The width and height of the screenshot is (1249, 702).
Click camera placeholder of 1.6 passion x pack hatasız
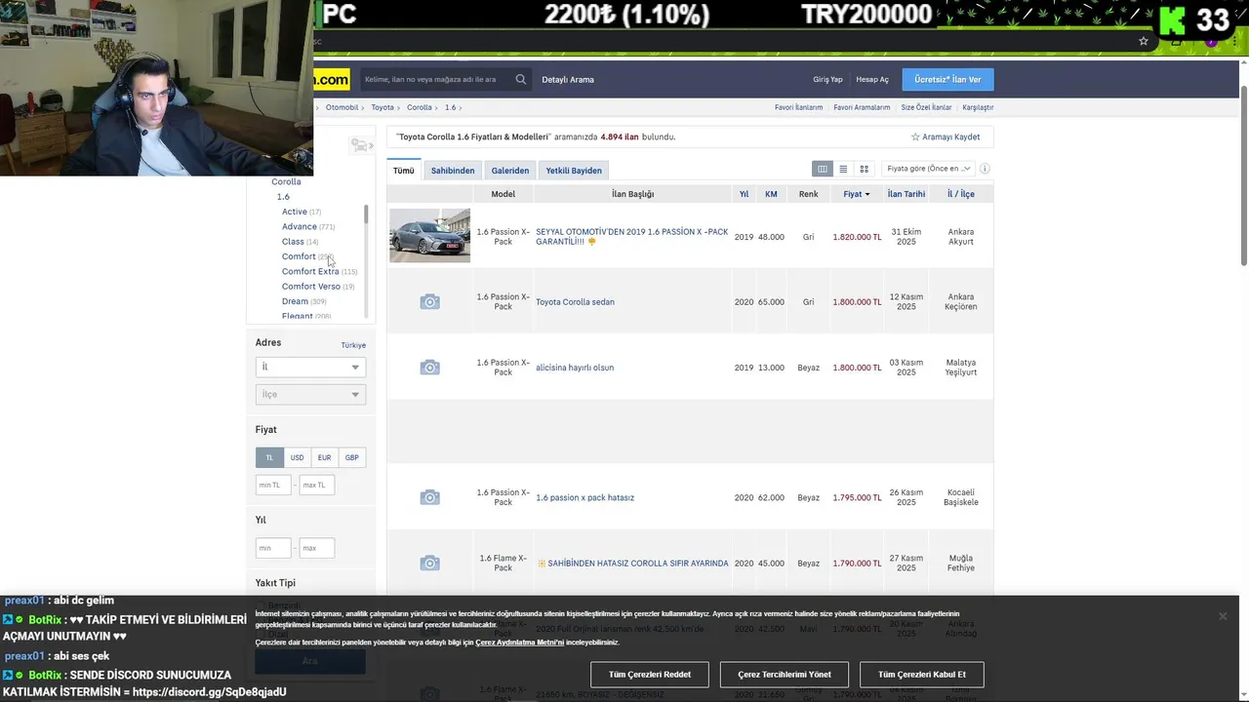coord(429,498)
